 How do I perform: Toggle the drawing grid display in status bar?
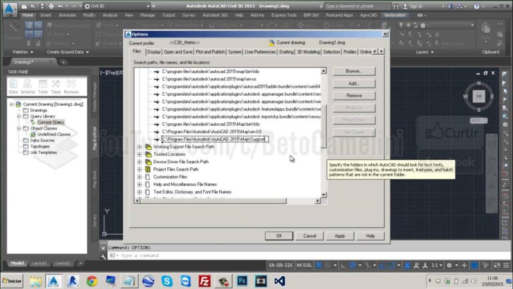[x=319, y=266]
